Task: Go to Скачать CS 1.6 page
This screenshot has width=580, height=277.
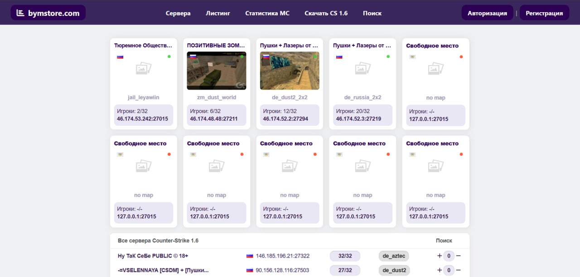Action: pyautogui.click(x=326, y=13)
